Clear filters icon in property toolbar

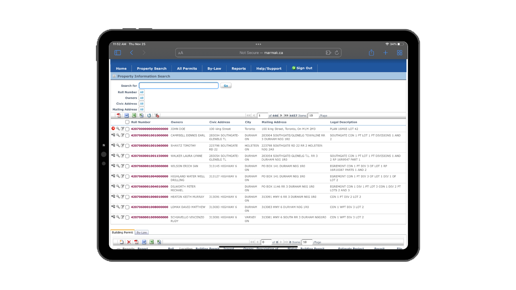tap(157, 116)
